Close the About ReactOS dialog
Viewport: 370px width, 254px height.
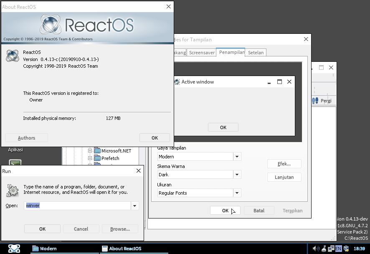coord(168,6)
